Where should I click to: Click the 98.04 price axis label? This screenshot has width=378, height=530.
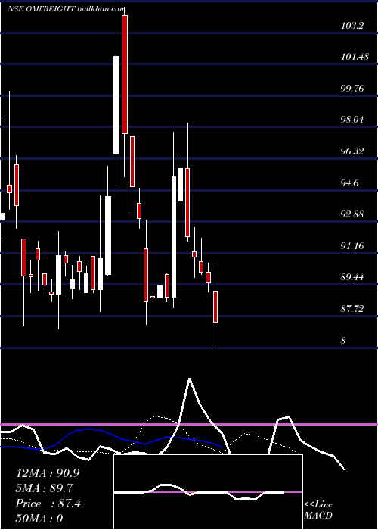(x=352, y=120)
